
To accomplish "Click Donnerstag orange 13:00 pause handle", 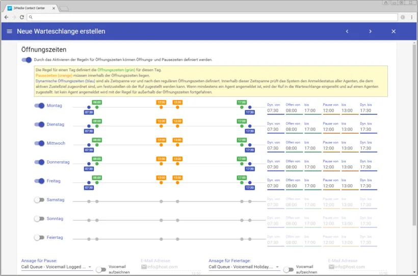I will 177,164.
